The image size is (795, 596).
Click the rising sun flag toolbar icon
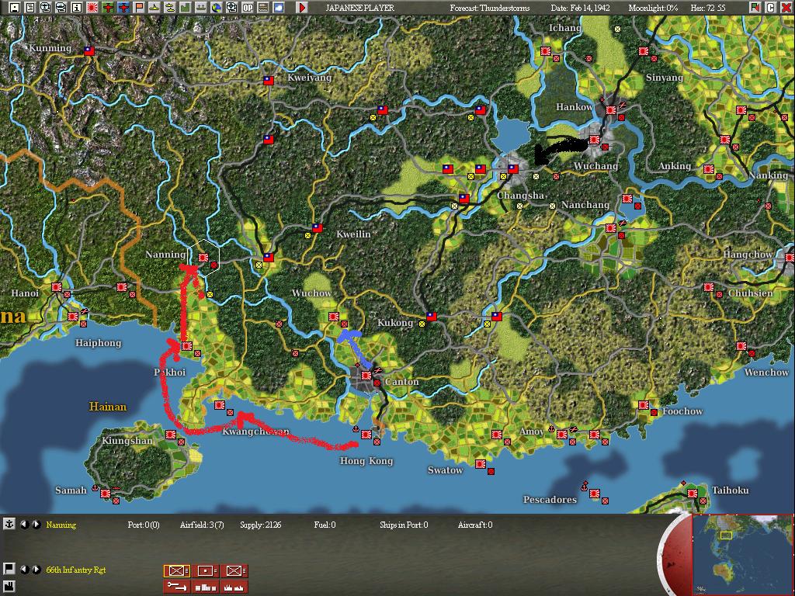pos(92,8)
